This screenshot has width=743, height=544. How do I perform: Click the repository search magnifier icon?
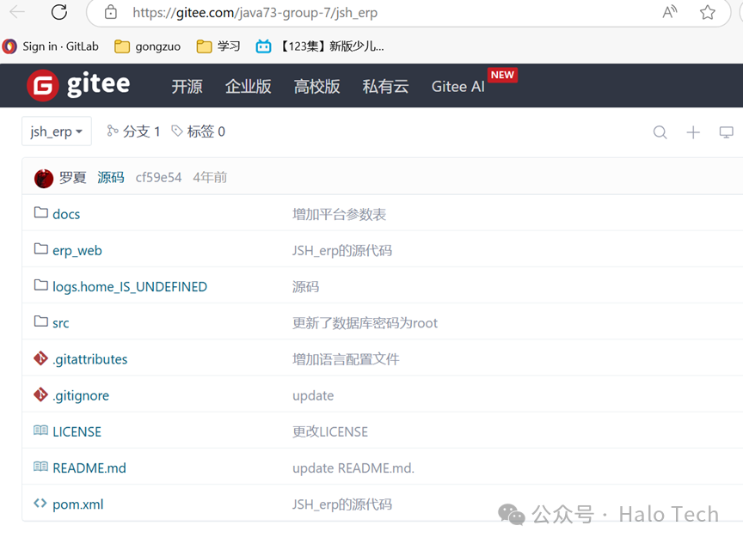660,132
